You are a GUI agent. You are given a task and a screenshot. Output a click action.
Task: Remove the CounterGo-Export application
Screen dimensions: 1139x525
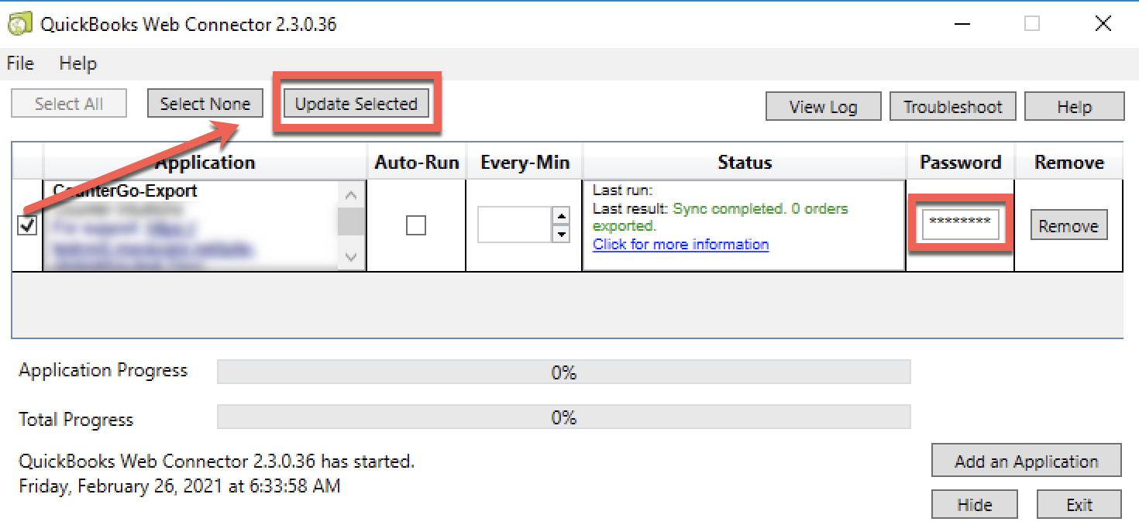[1068, 225]
